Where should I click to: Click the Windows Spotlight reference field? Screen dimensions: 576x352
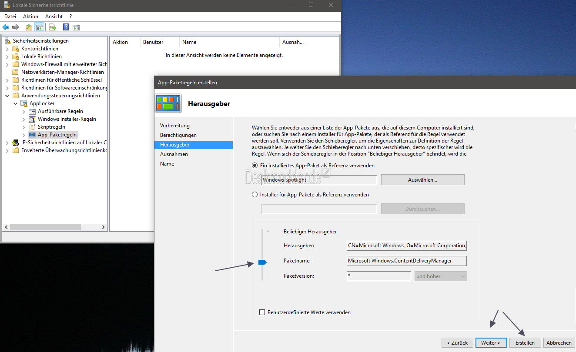319,179
